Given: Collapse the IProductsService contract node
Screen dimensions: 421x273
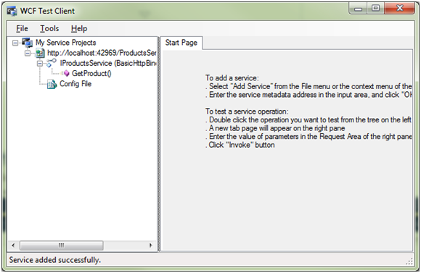Looking at the screenshot, I should 40,64.
